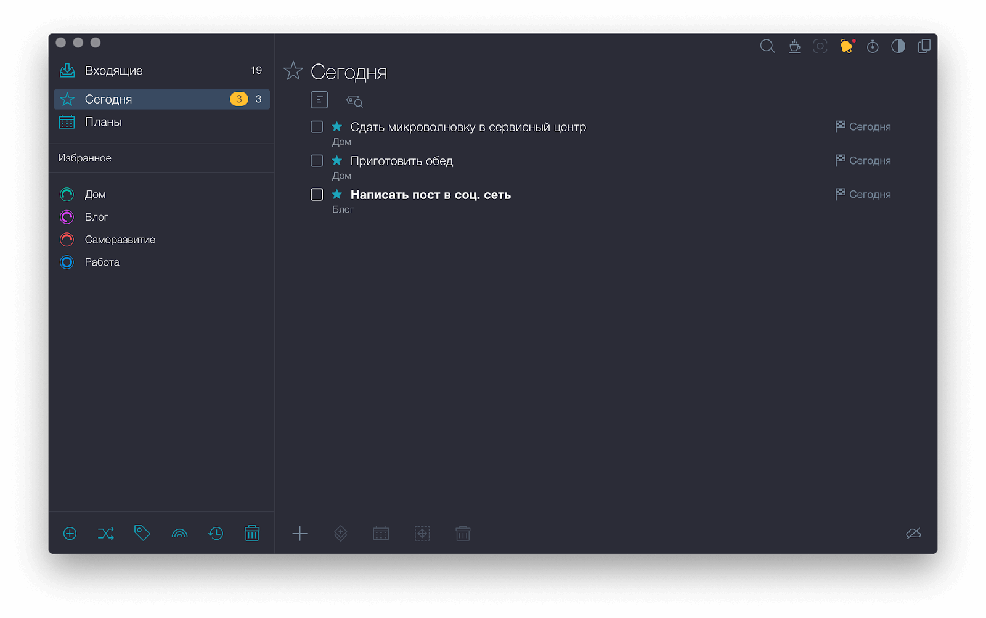The image size is (986, 618).
Task: Add a new task with plus icon
Action: click(299, 533)
